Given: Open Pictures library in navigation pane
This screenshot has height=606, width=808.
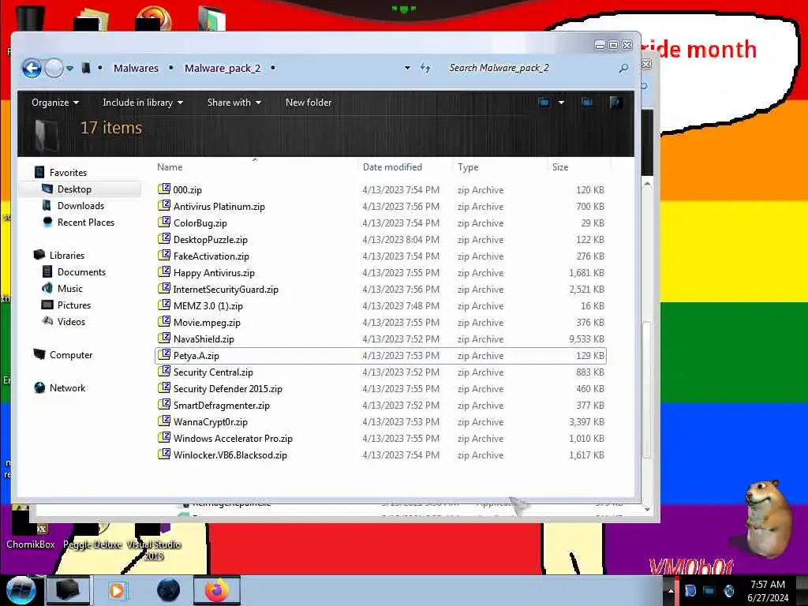Looking at the screenshot, I should click(x=73, y=305).
